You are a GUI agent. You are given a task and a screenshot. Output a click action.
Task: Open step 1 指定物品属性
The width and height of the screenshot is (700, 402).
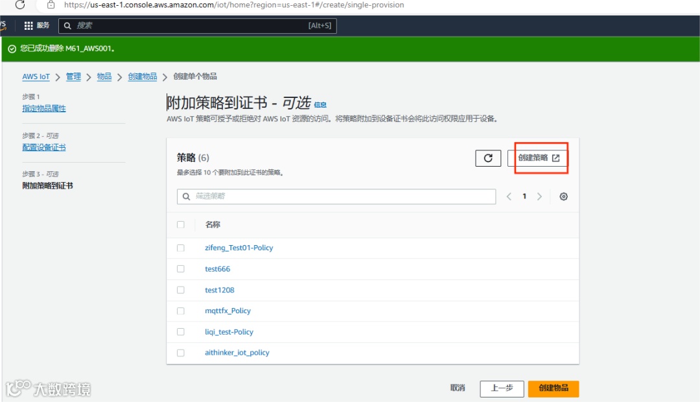[44, 108]
